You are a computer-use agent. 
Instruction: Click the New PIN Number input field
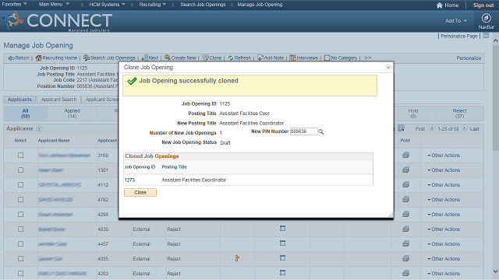tap(303, 131)
